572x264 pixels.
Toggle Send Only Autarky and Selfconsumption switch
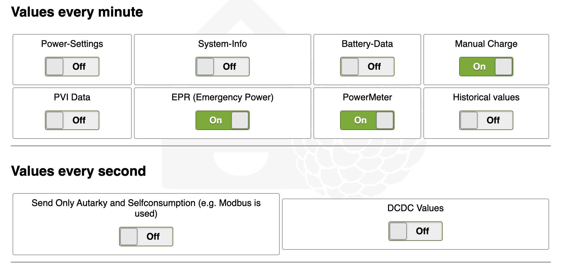[146, 237]
